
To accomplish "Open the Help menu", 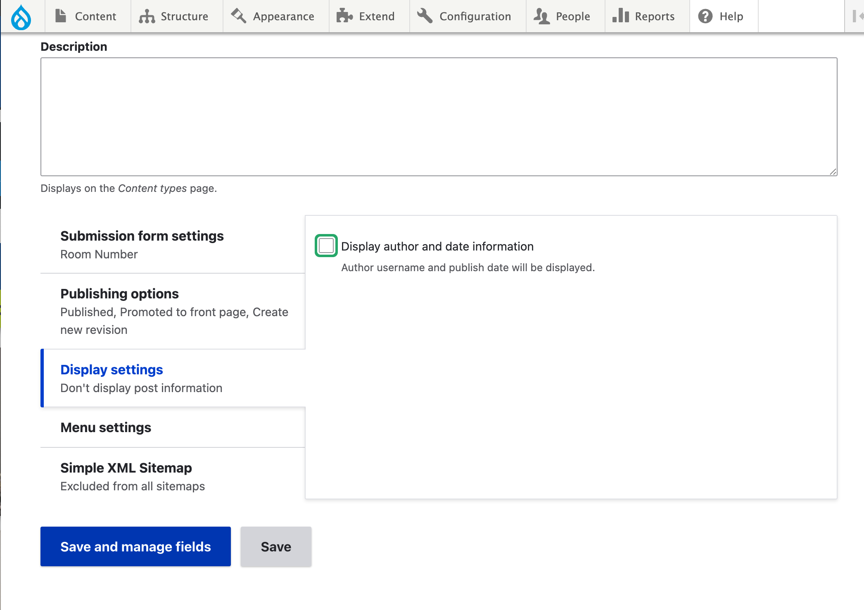I will click(x=724, y=16).
